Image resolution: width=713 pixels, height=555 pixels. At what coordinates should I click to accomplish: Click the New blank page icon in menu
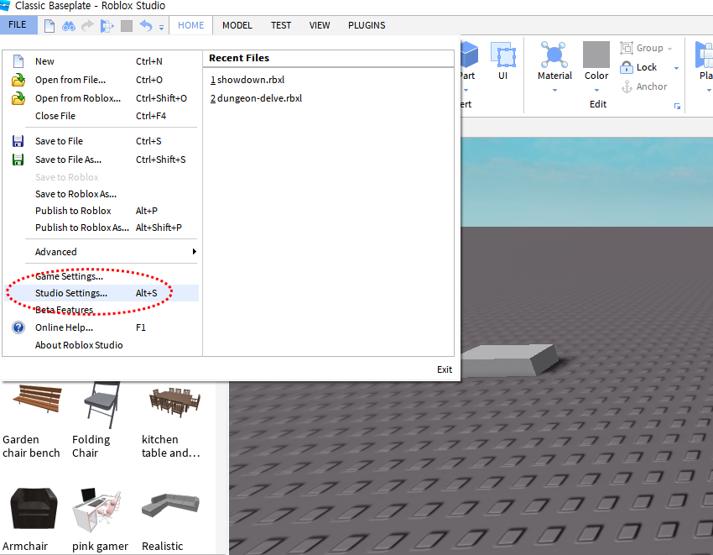coord(18,61)
